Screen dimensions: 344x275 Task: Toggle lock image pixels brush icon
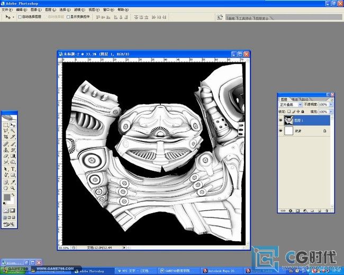294,112
